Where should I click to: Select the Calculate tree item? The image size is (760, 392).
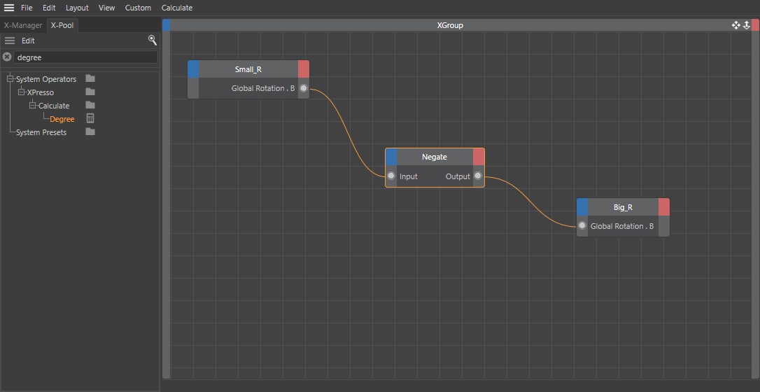pos(54,106)
